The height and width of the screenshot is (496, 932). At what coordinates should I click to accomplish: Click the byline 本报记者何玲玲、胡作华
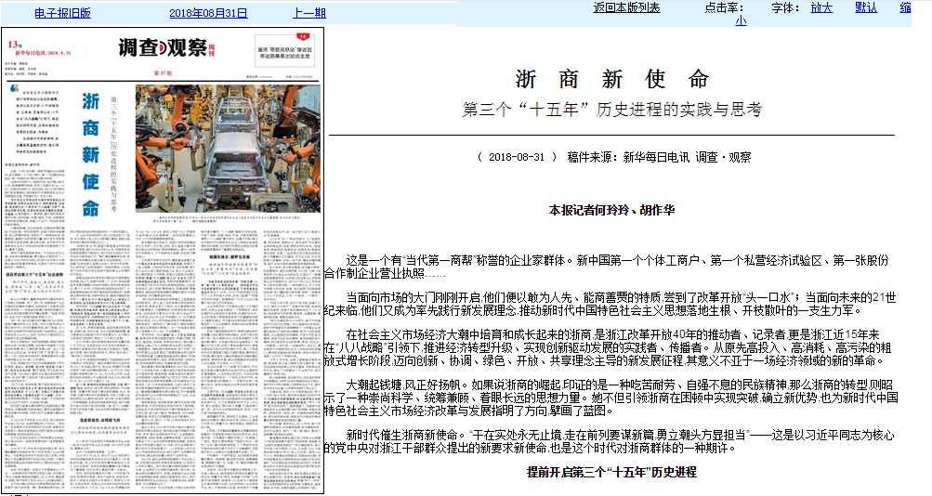[x=611, y=210]
